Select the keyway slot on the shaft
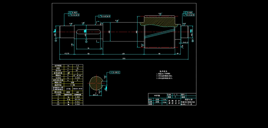Viewport: 268px width, 128px height. pyautogui.click(x=88, y=32)
